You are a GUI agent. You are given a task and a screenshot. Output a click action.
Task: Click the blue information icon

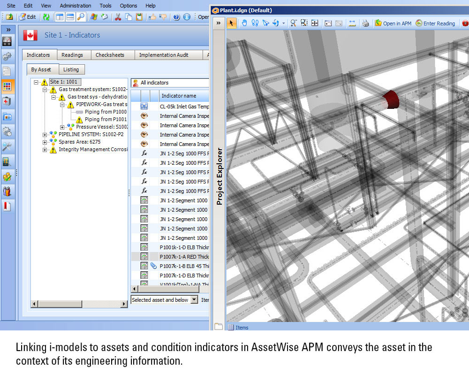(x=187, y=17)
